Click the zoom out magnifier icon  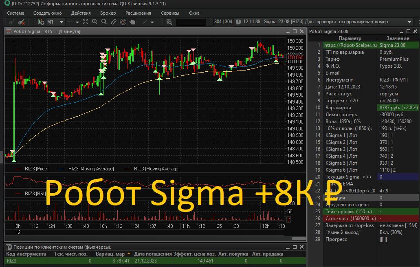(x=104, y=22)
